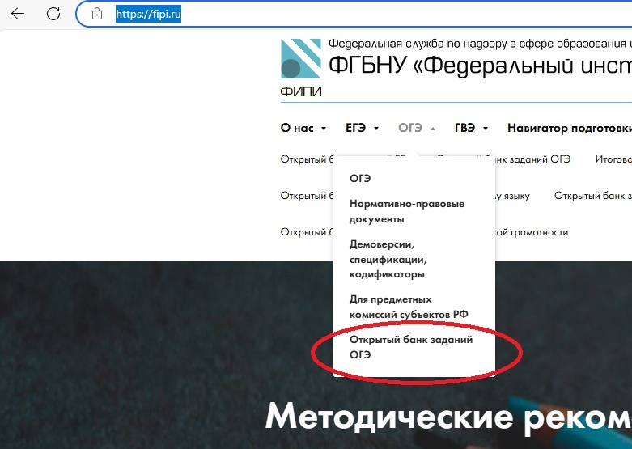Expand the "О нас" menu
The image size is (632, 449).
pyautogui.click(x=303, y=128)
